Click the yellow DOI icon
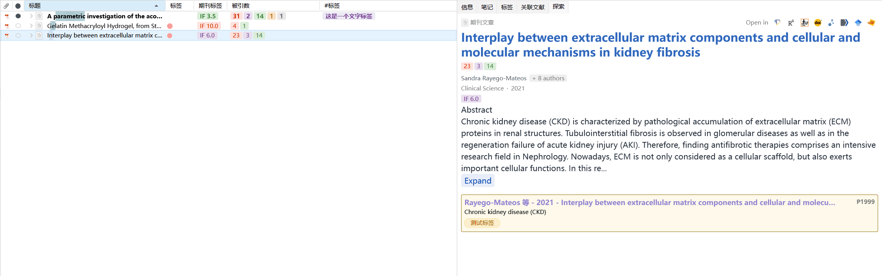The image size is (882, 276). [818, 23]
